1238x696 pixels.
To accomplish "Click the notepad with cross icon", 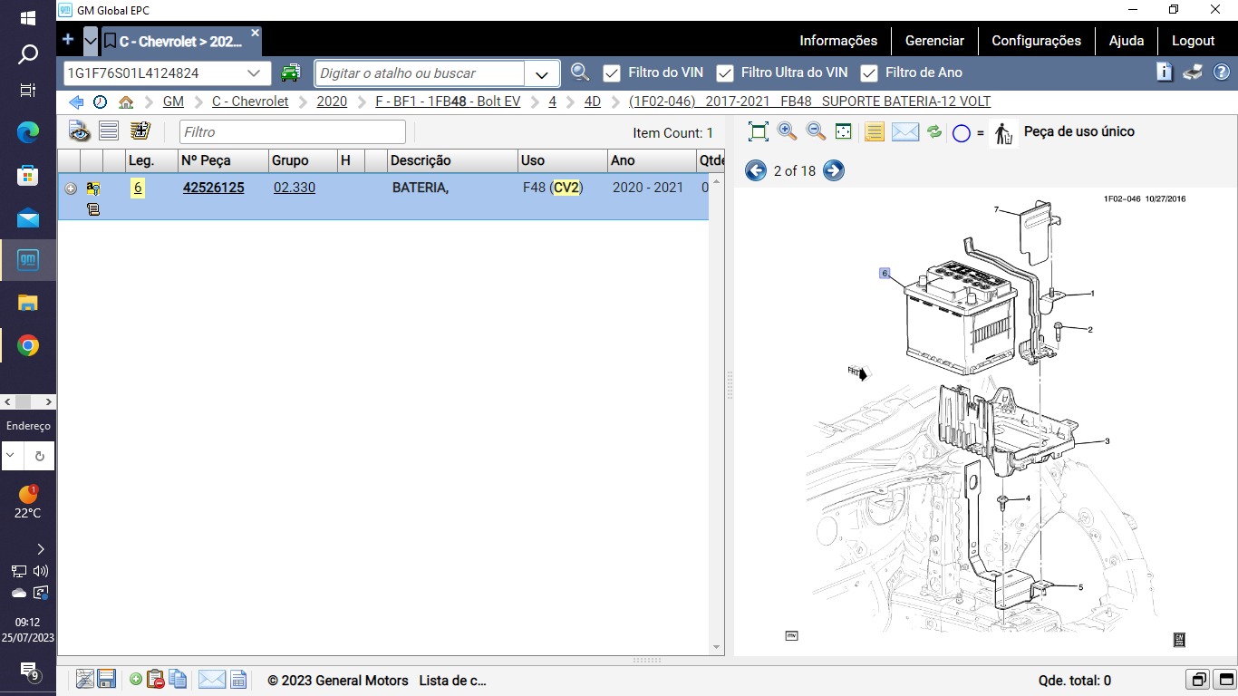I will pos(140,131).
